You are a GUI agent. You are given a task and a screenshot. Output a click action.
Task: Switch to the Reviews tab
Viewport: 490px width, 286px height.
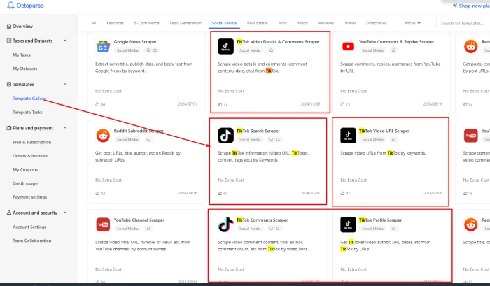pyautogui.click(x=326, y=23)
